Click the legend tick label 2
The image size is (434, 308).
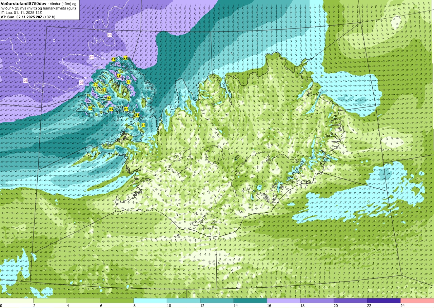point(34,306)
